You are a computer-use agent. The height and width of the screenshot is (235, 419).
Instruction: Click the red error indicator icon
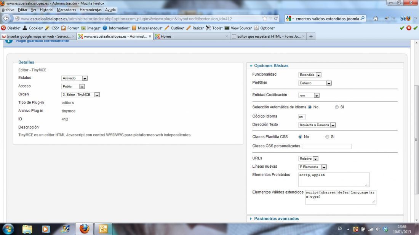coord(409,28)
